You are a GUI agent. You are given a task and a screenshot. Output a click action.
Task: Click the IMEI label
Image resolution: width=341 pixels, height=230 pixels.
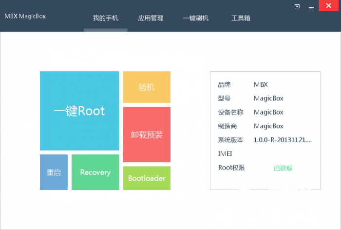tap(225, 154)
